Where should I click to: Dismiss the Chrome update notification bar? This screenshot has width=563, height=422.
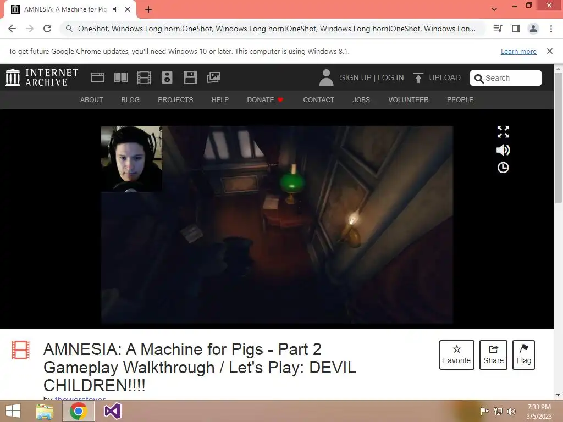click(550, 51)
